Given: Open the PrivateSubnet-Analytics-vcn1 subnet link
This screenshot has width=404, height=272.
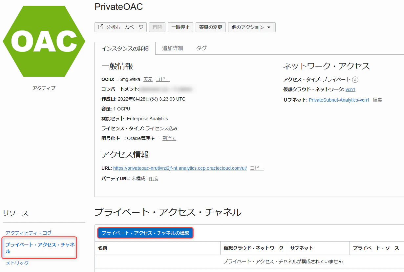Looking at the screenshot, I should 339,100.
